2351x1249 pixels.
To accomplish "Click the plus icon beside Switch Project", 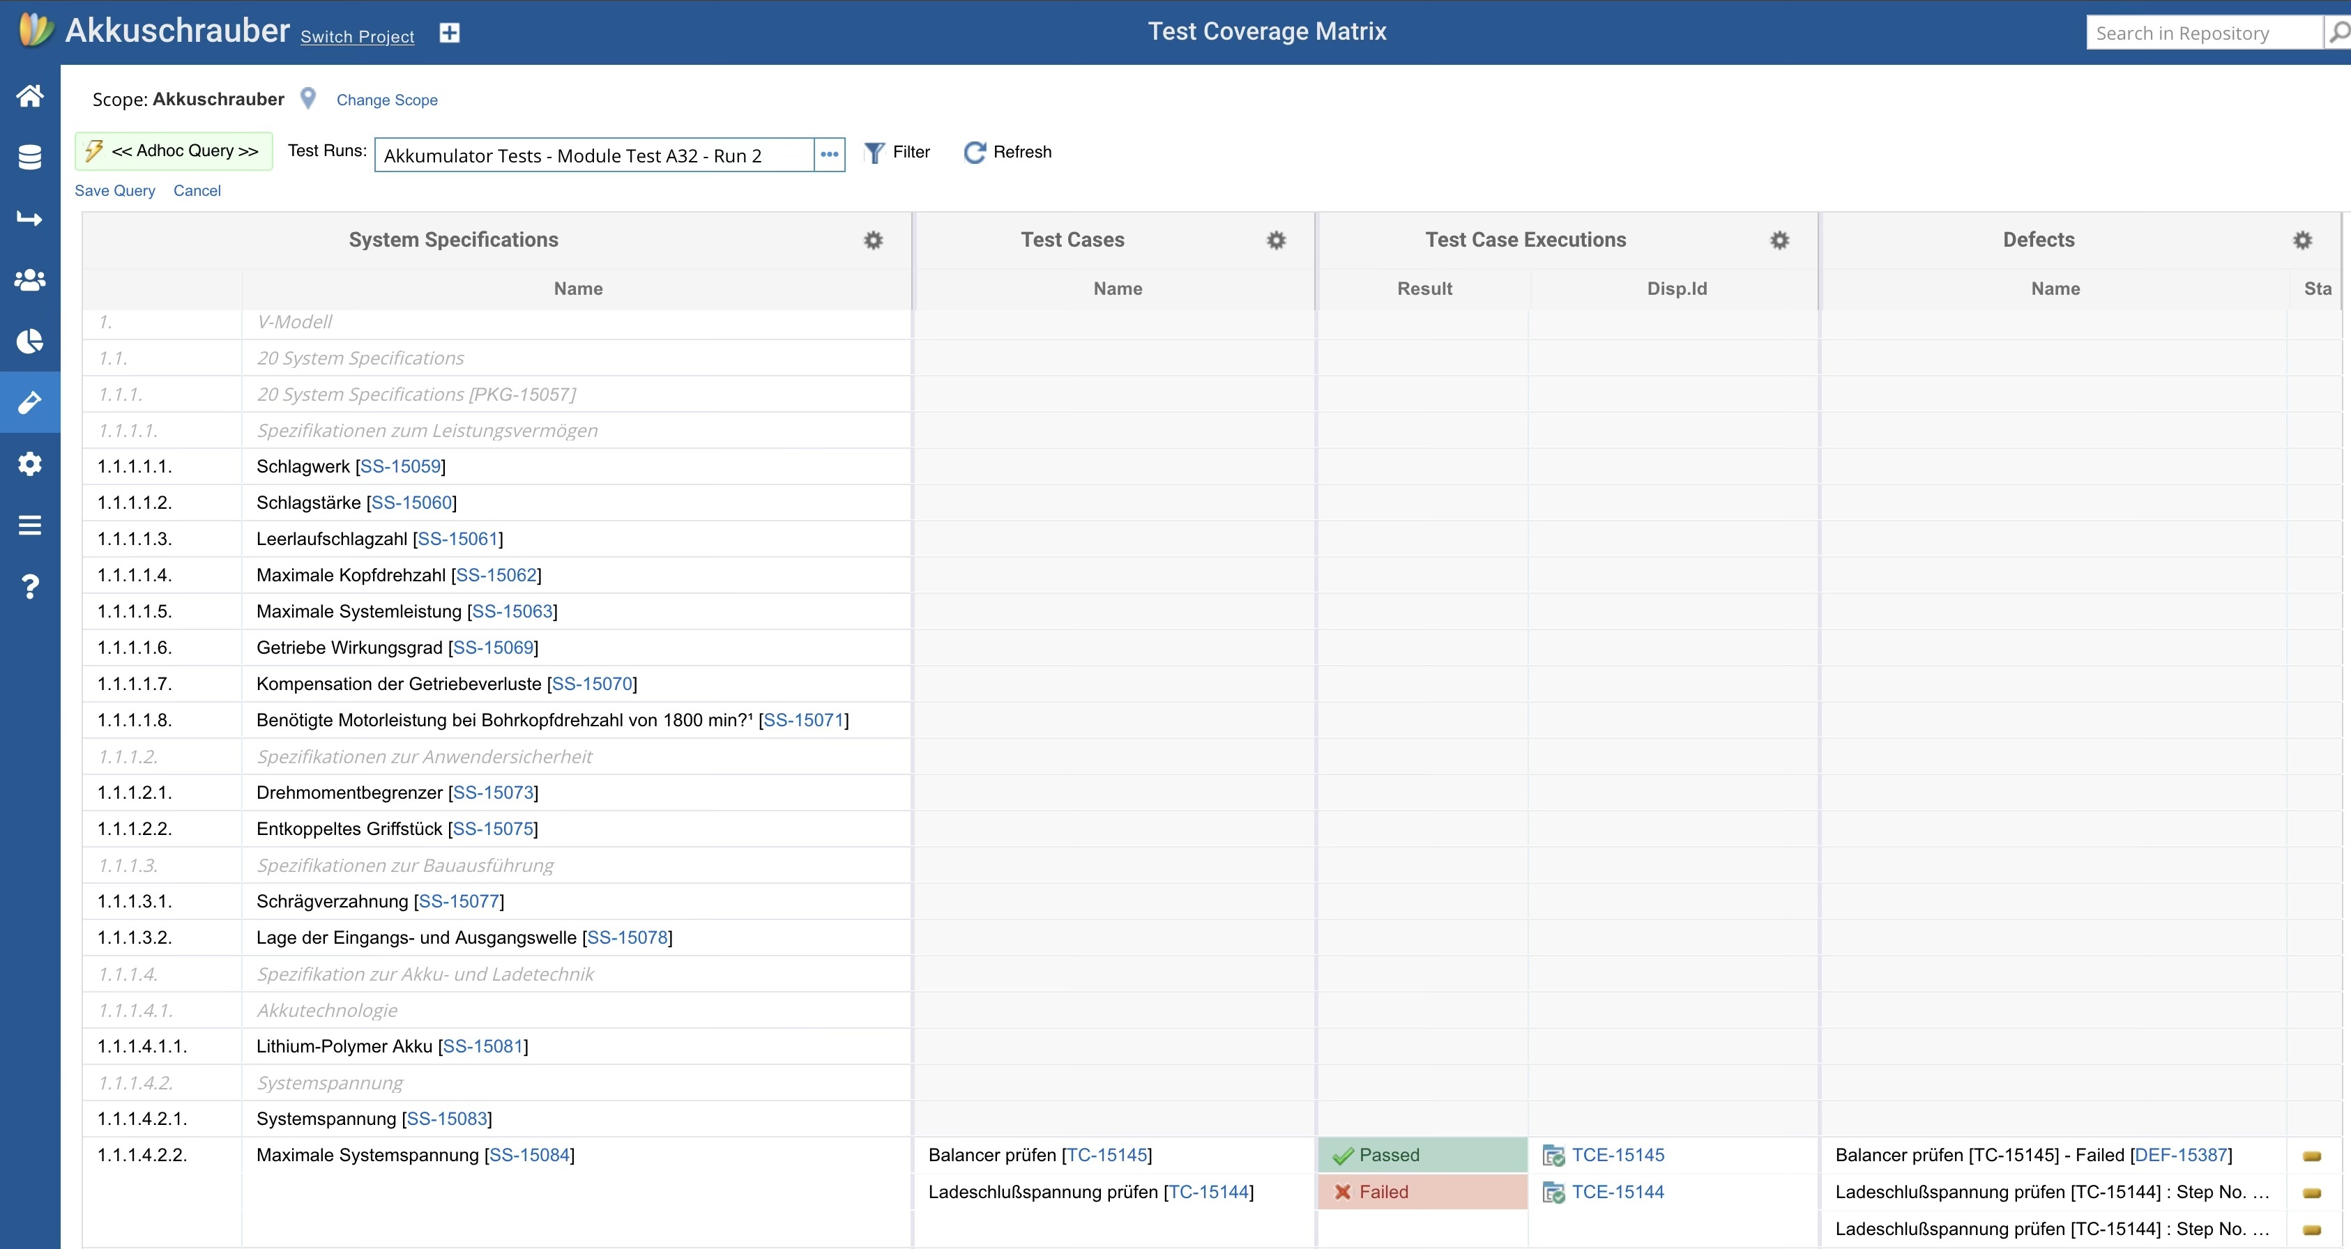I will (449, 33).
